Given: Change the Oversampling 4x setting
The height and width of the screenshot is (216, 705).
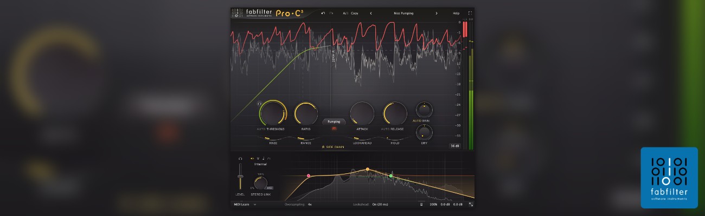Looking at the screenshot, I should click(310, 205).
